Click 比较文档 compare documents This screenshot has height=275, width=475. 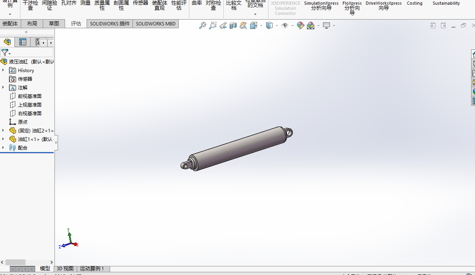pos(234,5)
